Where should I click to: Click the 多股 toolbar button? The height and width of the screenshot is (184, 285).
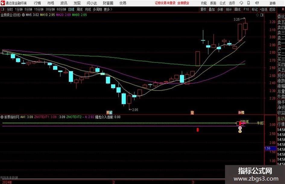[x=220, y=9]
